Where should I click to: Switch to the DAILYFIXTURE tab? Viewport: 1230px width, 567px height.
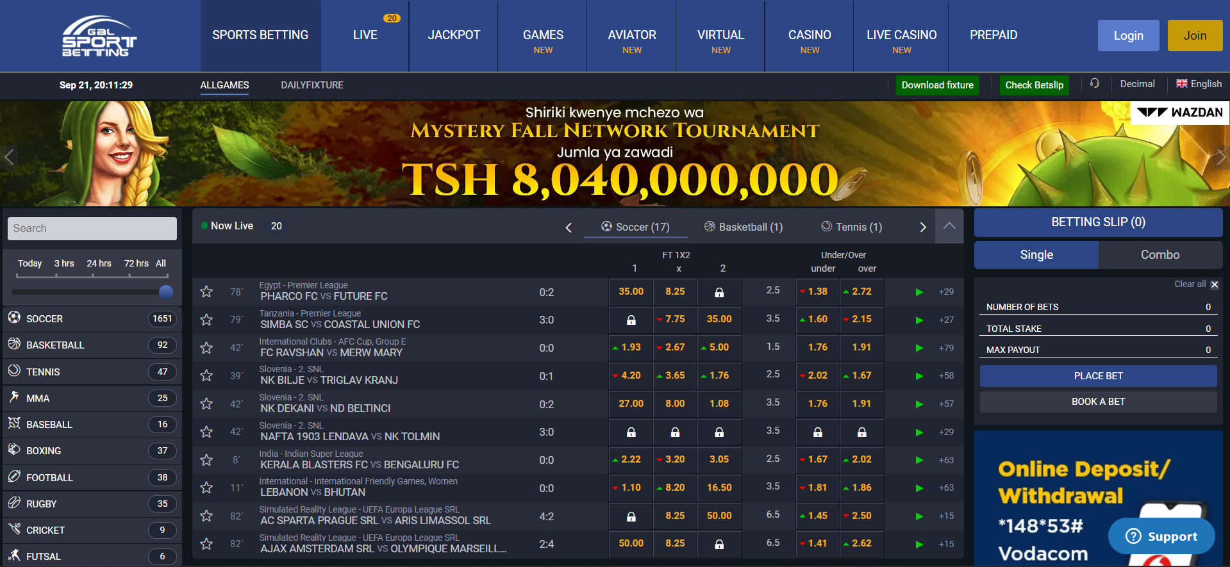click(312, 85)
